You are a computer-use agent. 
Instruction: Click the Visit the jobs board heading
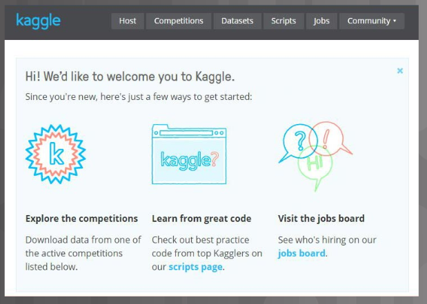coord(321,219)
